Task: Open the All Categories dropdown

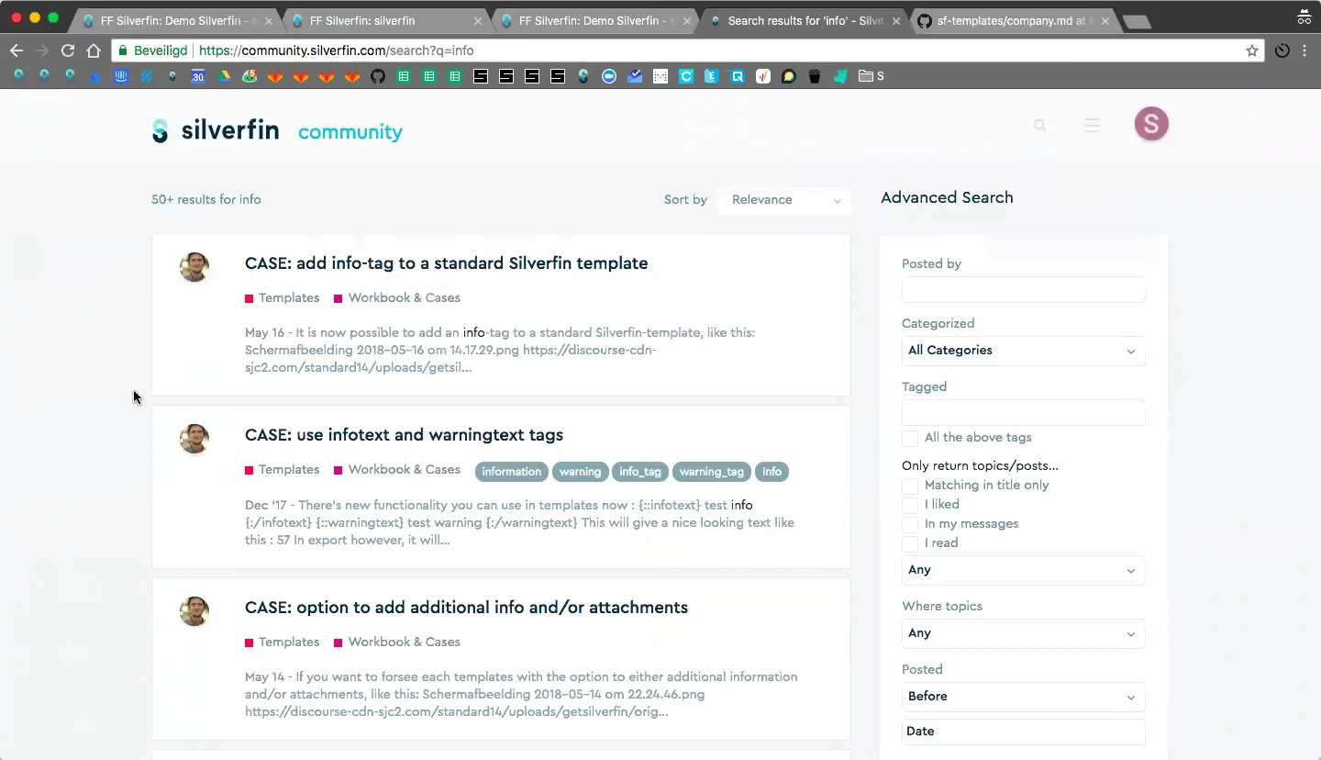Action: [1023, 351]
